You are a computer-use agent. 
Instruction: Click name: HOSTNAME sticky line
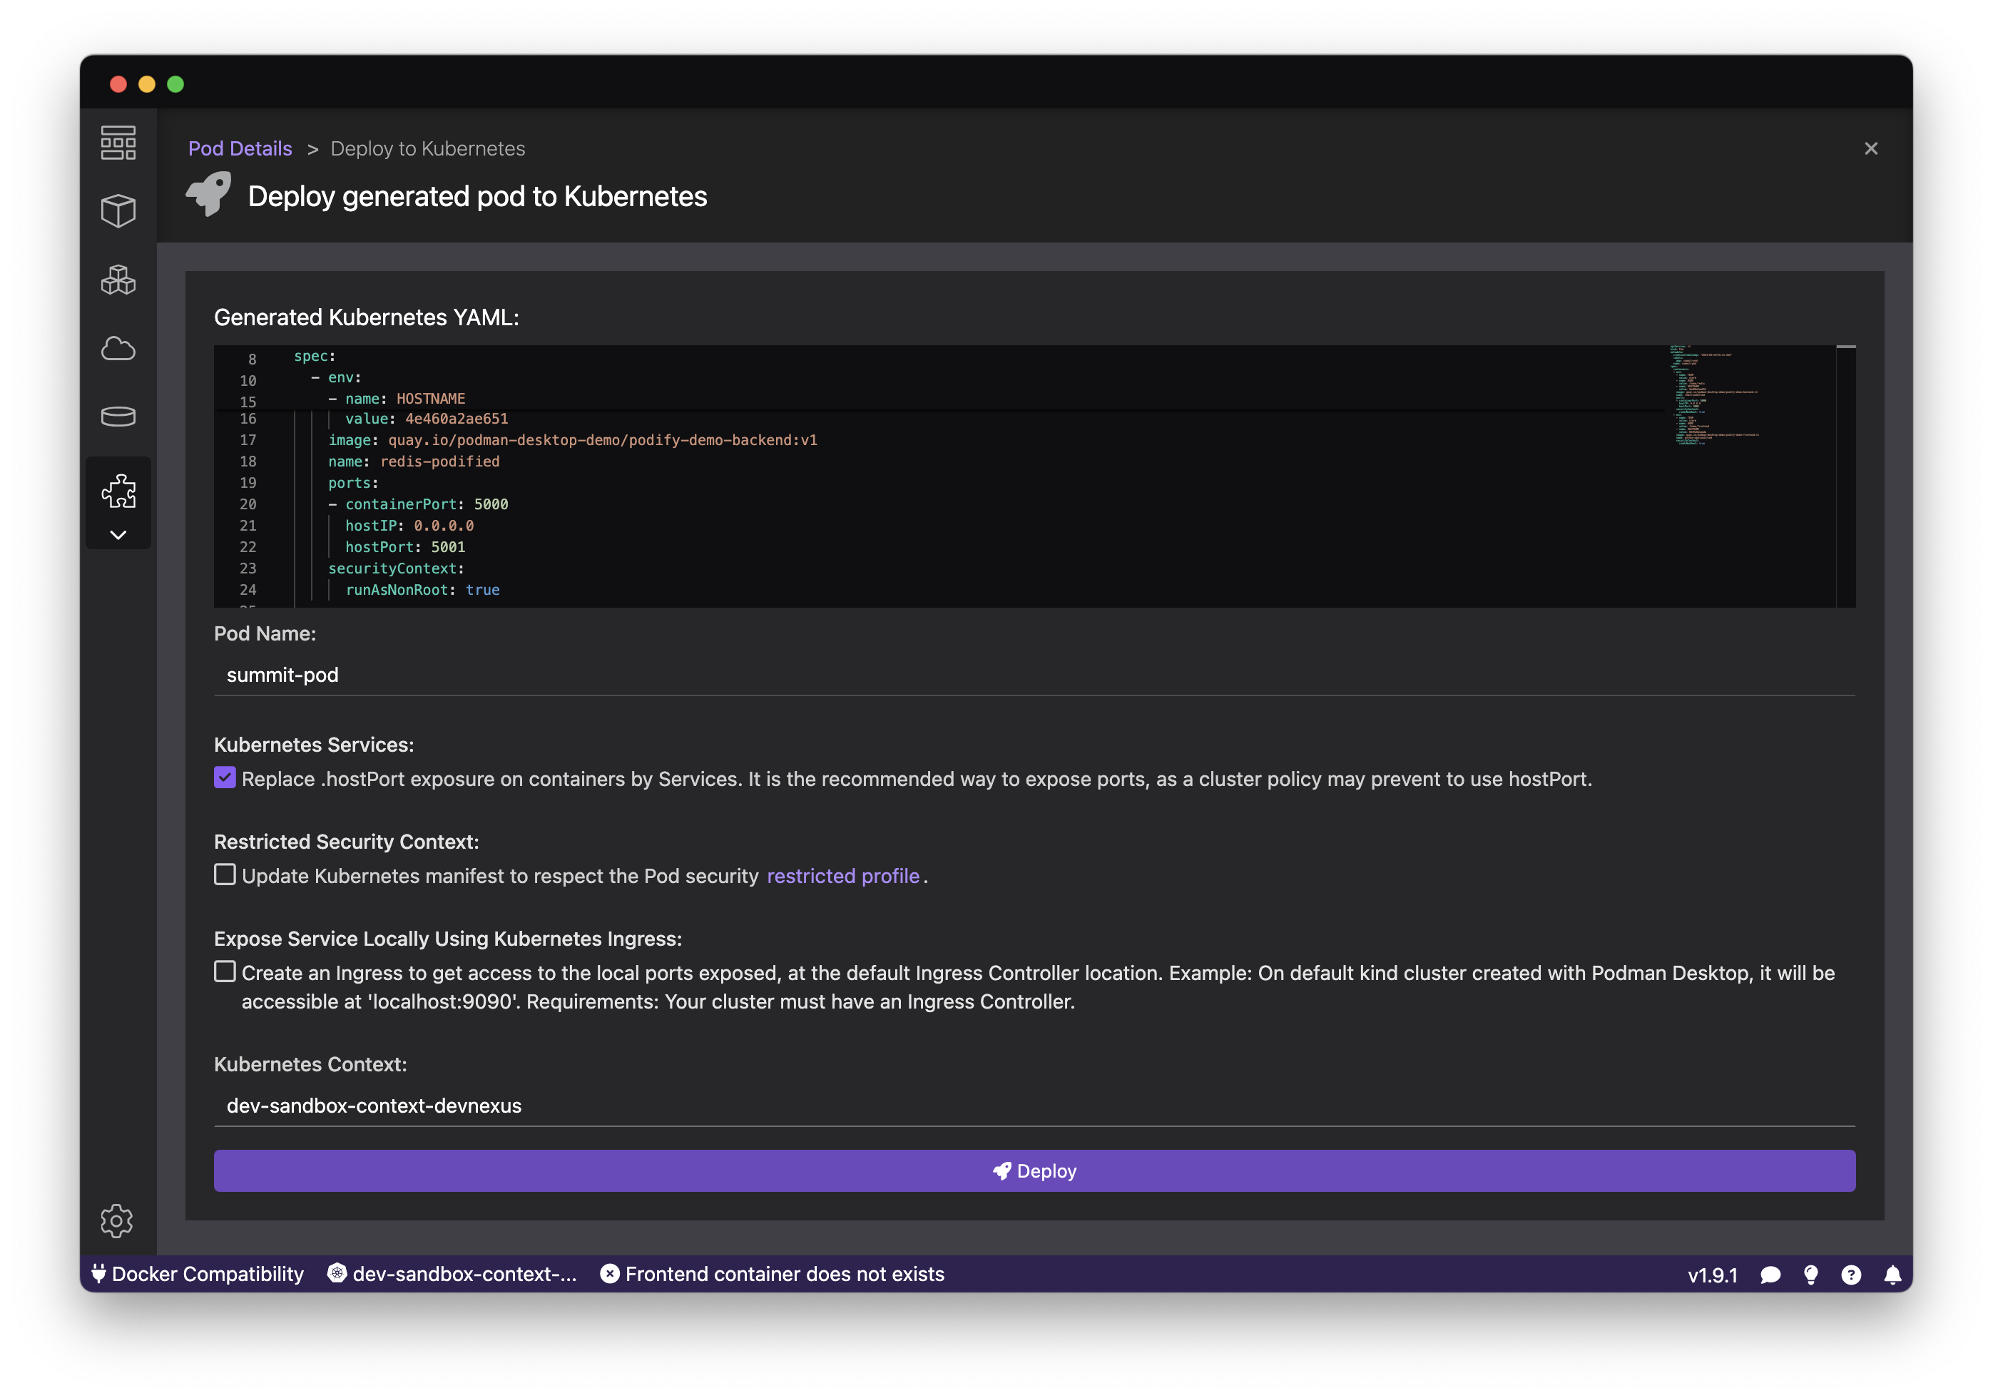(x=396, y=398)
